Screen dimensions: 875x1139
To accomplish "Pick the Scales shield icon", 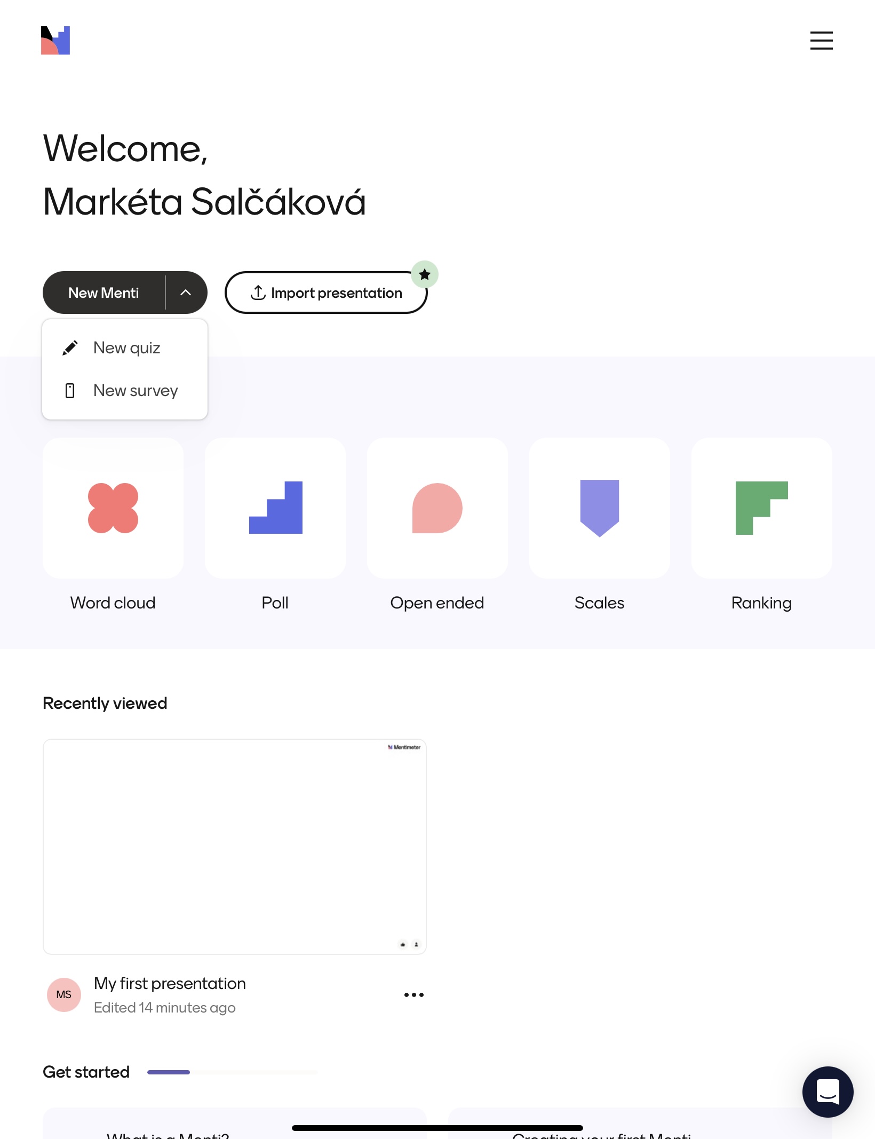I will click(x=600, y=508).
